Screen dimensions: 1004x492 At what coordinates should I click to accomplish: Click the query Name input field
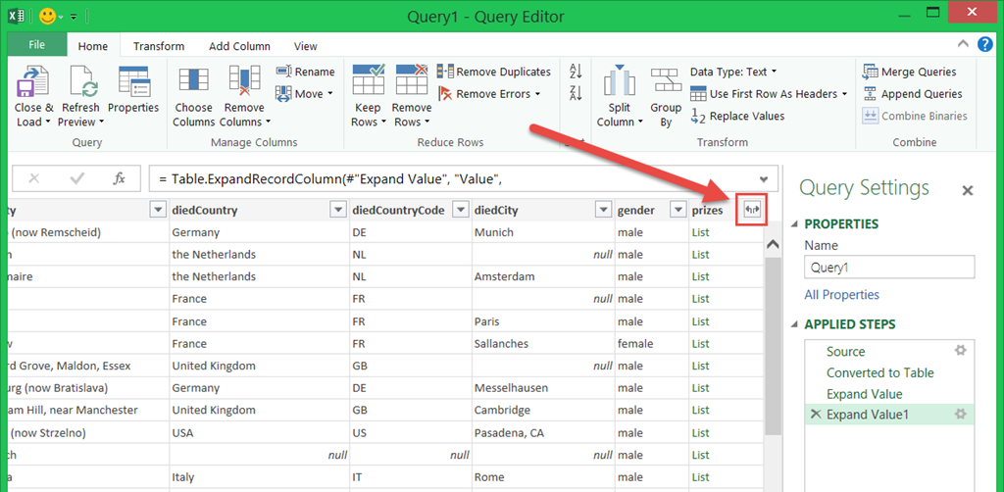click(888, 268)
